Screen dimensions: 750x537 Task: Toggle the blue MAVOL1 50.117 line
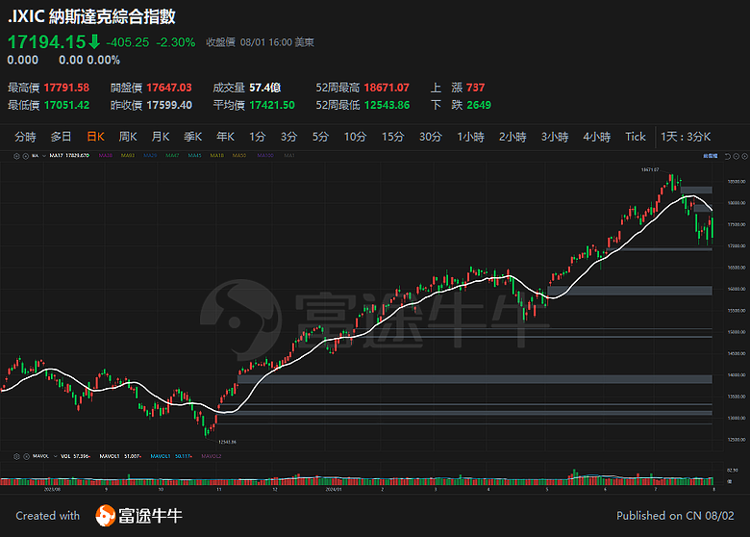point(171,456)
